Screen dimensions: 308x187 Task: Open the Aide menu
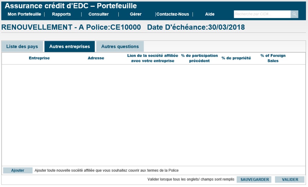[x=210, y=14]
